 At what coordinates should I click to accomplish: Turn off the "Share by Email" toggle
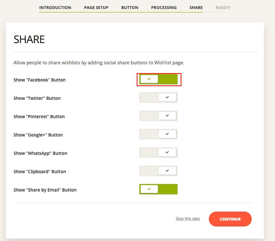click(x=158, y=189)
